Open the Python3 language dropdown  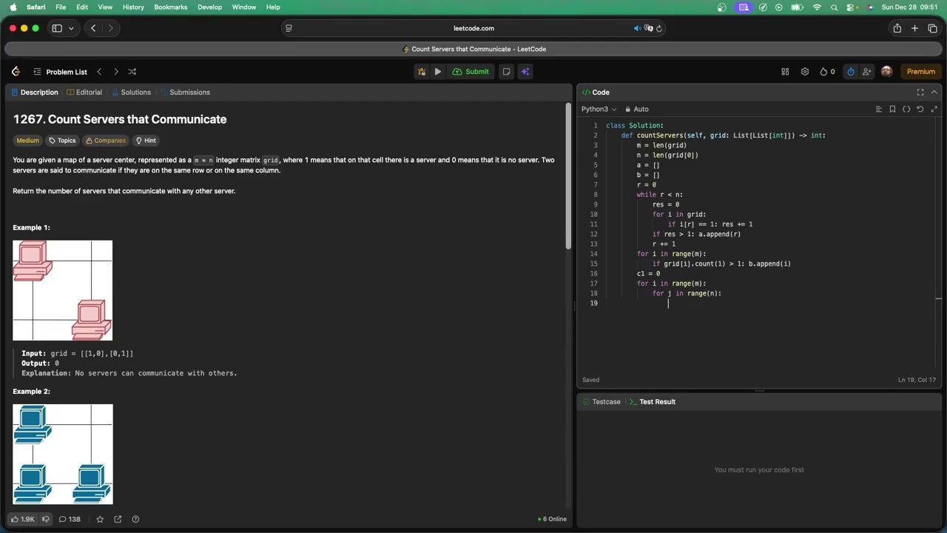coord(599,109)
